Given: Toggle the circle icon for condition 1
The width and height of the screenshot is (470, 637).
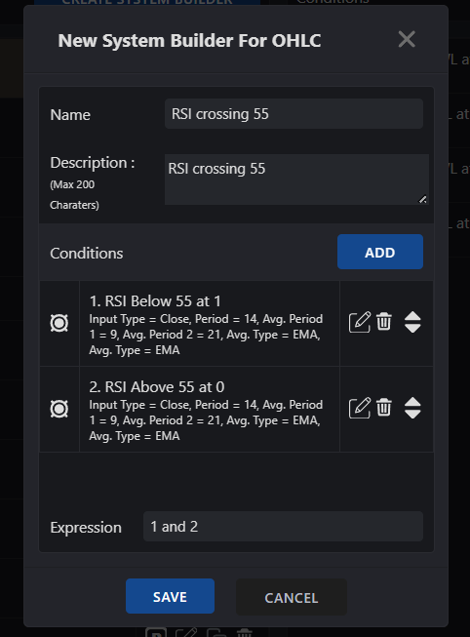Looking at the screenshot, I should point(59,323).
